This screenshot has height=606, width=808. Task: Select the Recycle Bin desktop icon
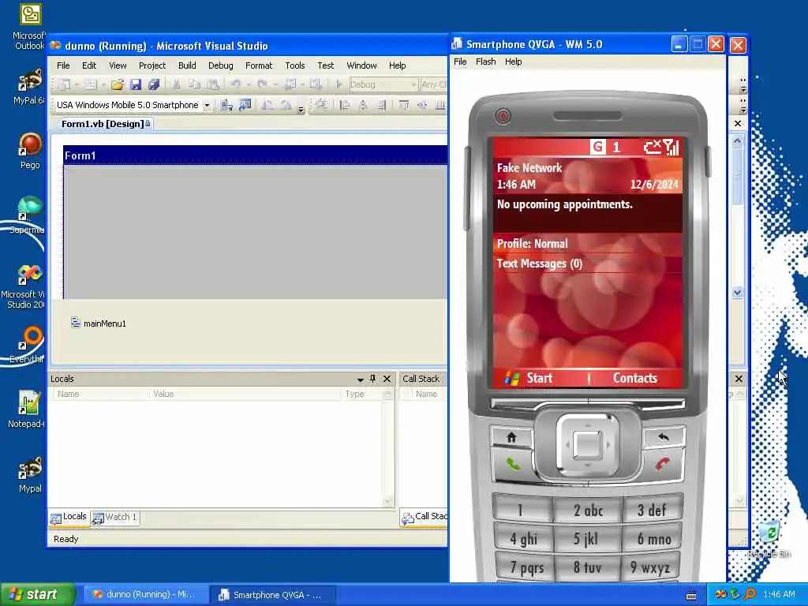[x=769, y=540]
